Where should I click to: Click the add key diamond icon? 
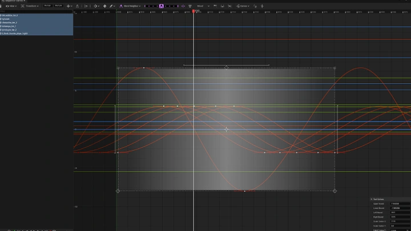click(x=104, y=6)
